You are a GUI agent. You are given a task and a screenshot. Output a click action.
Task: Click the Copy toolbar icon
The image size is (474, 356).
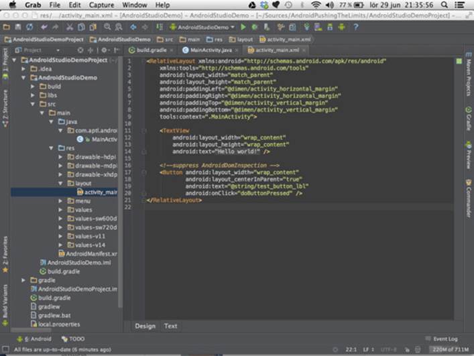pos(81,27)
